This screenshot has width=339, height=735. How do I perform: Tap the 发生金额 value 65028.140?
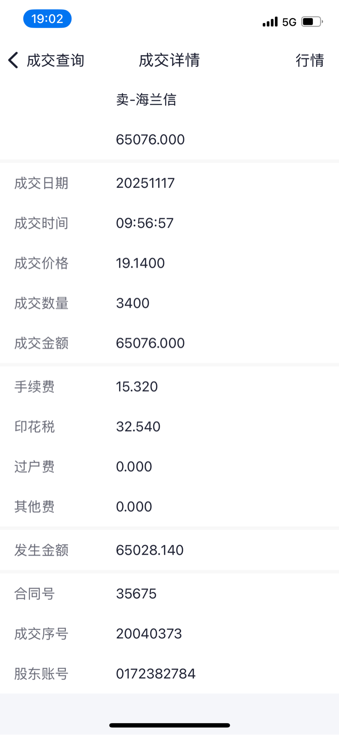[x=150, y=550]
